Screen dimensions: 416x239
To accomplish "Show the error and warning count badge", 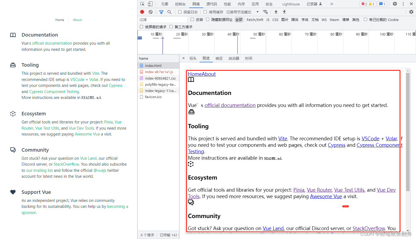I will 368,4.
